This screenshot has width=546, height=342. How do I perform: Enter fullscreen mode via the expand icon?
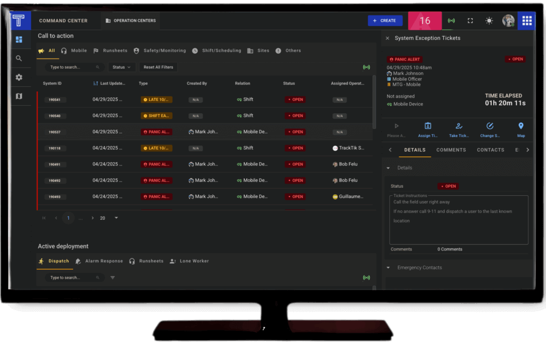(x=470, y=21)
